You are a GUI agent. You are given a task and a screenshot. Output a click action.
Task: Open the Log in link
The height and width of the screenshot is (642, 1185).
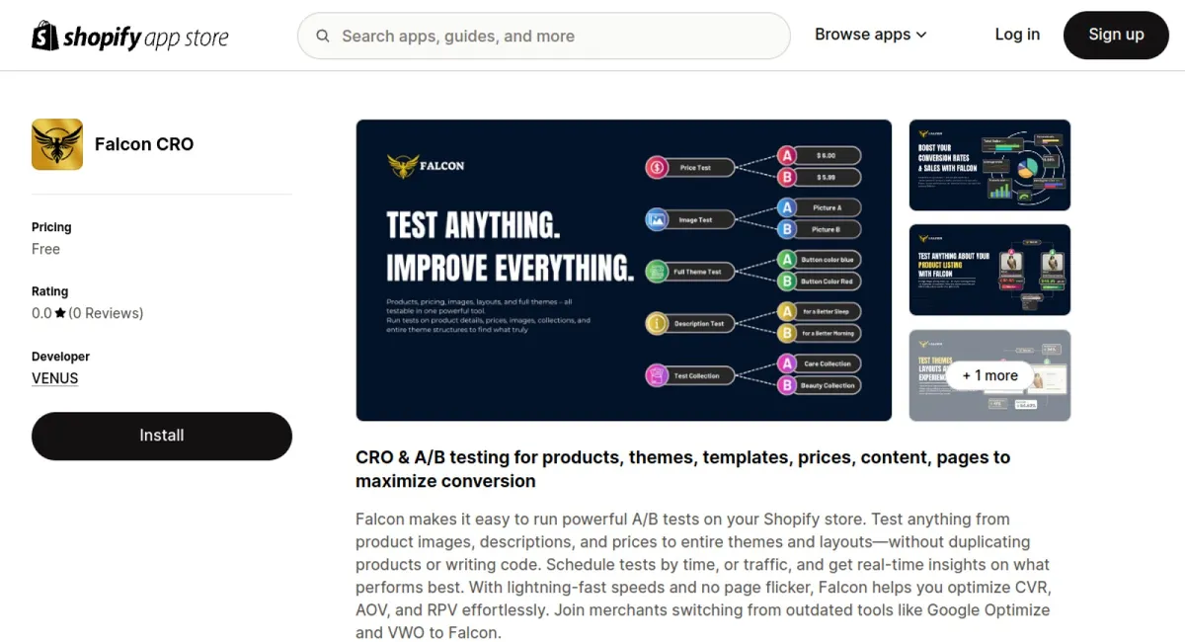(1017, 35)
